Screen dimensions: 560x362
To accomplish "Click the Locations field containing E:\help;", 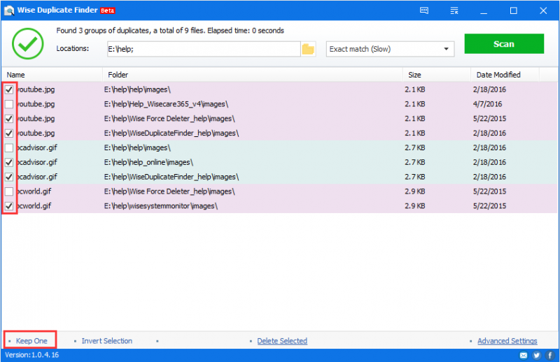I will click(x=204, y=49).
